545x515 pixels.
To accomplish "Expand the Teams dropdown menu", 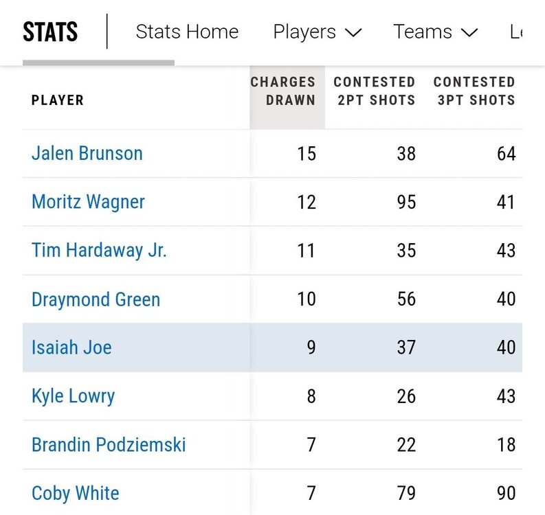I will [x=435, y=32].
